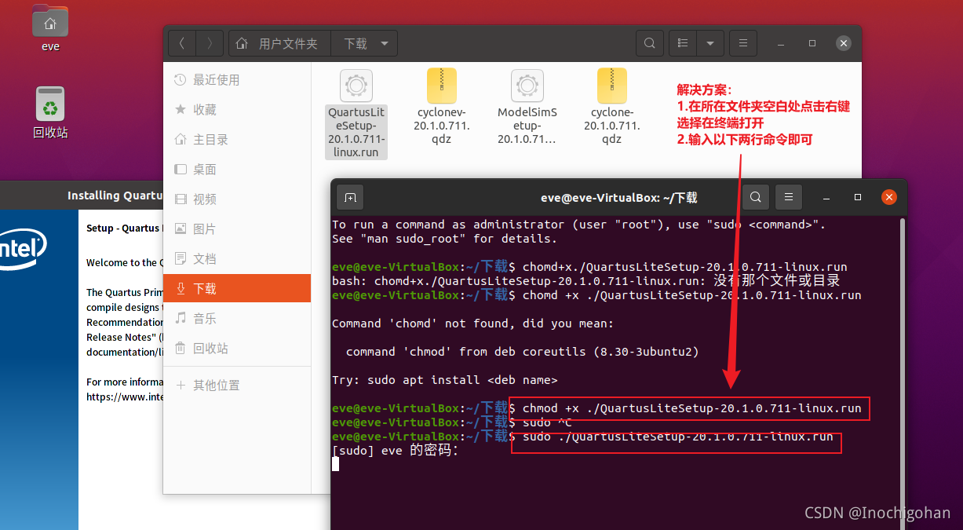Open the 回收站 trash icon on desktop
Viewport: 963px width, 530px height.
click(x=50, y=112)
